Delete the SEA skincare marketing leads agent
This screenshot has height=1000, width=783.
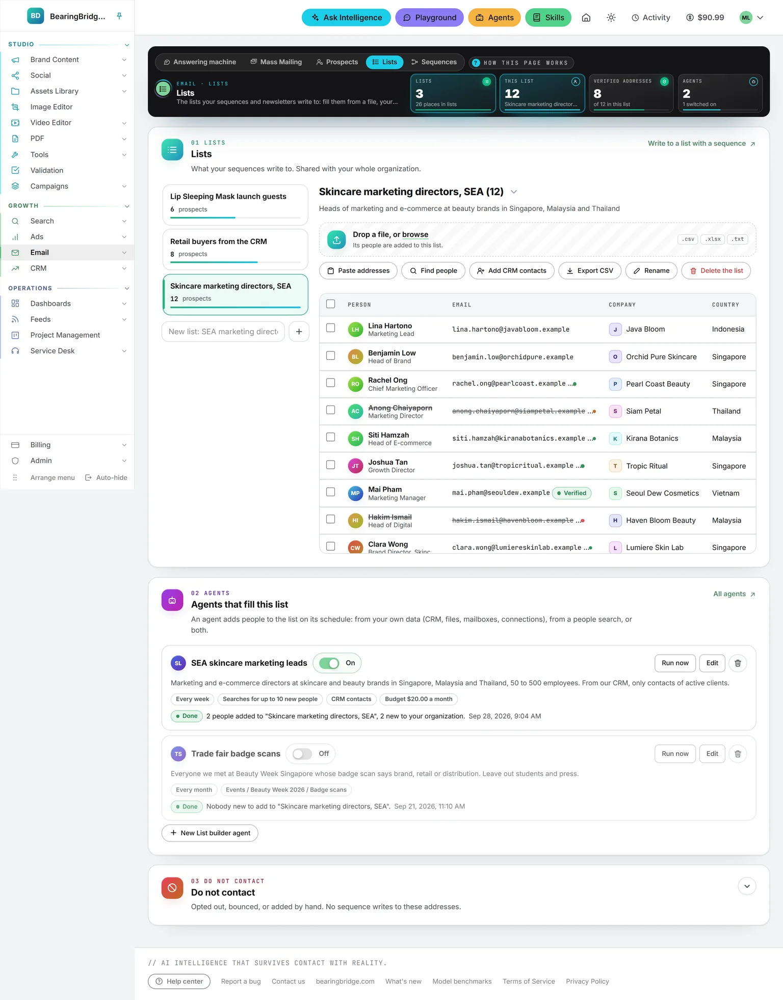point(738,663)
